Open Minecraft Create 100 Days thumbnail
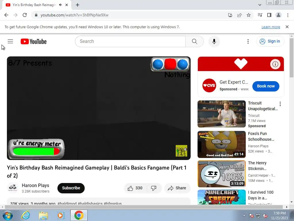294x221 pixels. (221, 197)
